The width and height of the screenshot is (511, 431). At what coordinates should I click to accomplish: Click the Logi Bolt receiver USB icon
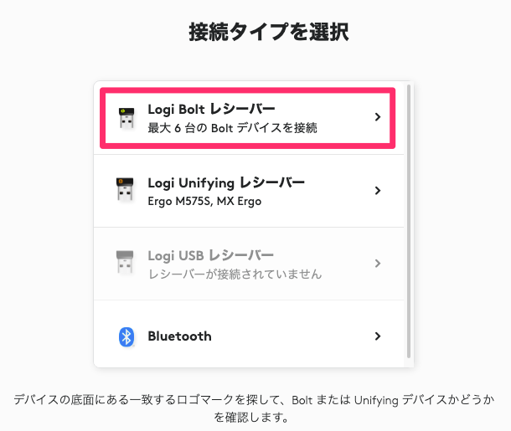coord(126,118)
